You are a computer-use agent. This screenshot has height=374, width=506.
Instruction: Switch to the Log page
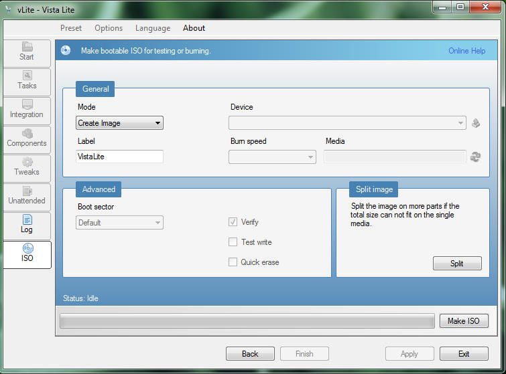click(27, 225)
